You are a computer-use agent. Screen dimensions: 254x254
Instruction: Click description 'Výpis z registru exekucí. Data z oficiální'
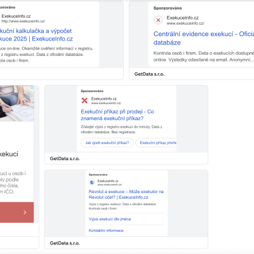(x=123, y=206)
